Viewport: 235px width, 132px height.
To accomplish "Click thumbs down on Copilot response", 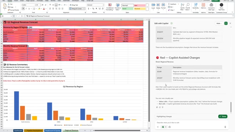I will click(162, 107).
